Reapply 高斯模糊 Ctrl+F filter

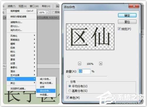point(21,11)
